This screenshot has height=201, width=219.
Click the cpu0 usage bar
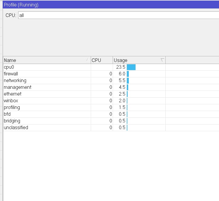[131, 67]
